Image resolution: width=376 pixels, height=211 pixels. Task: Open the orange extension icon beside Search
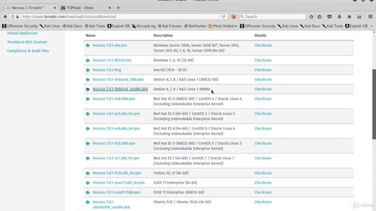233,16
